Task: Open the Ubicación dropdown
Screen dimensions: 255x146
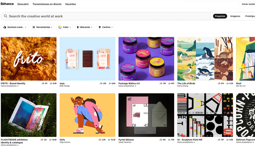Action: (x=85, y=27)
